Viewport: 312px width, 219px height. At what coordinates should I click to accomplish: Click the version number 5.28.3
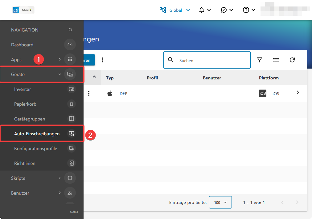click(x=74, y=212)
